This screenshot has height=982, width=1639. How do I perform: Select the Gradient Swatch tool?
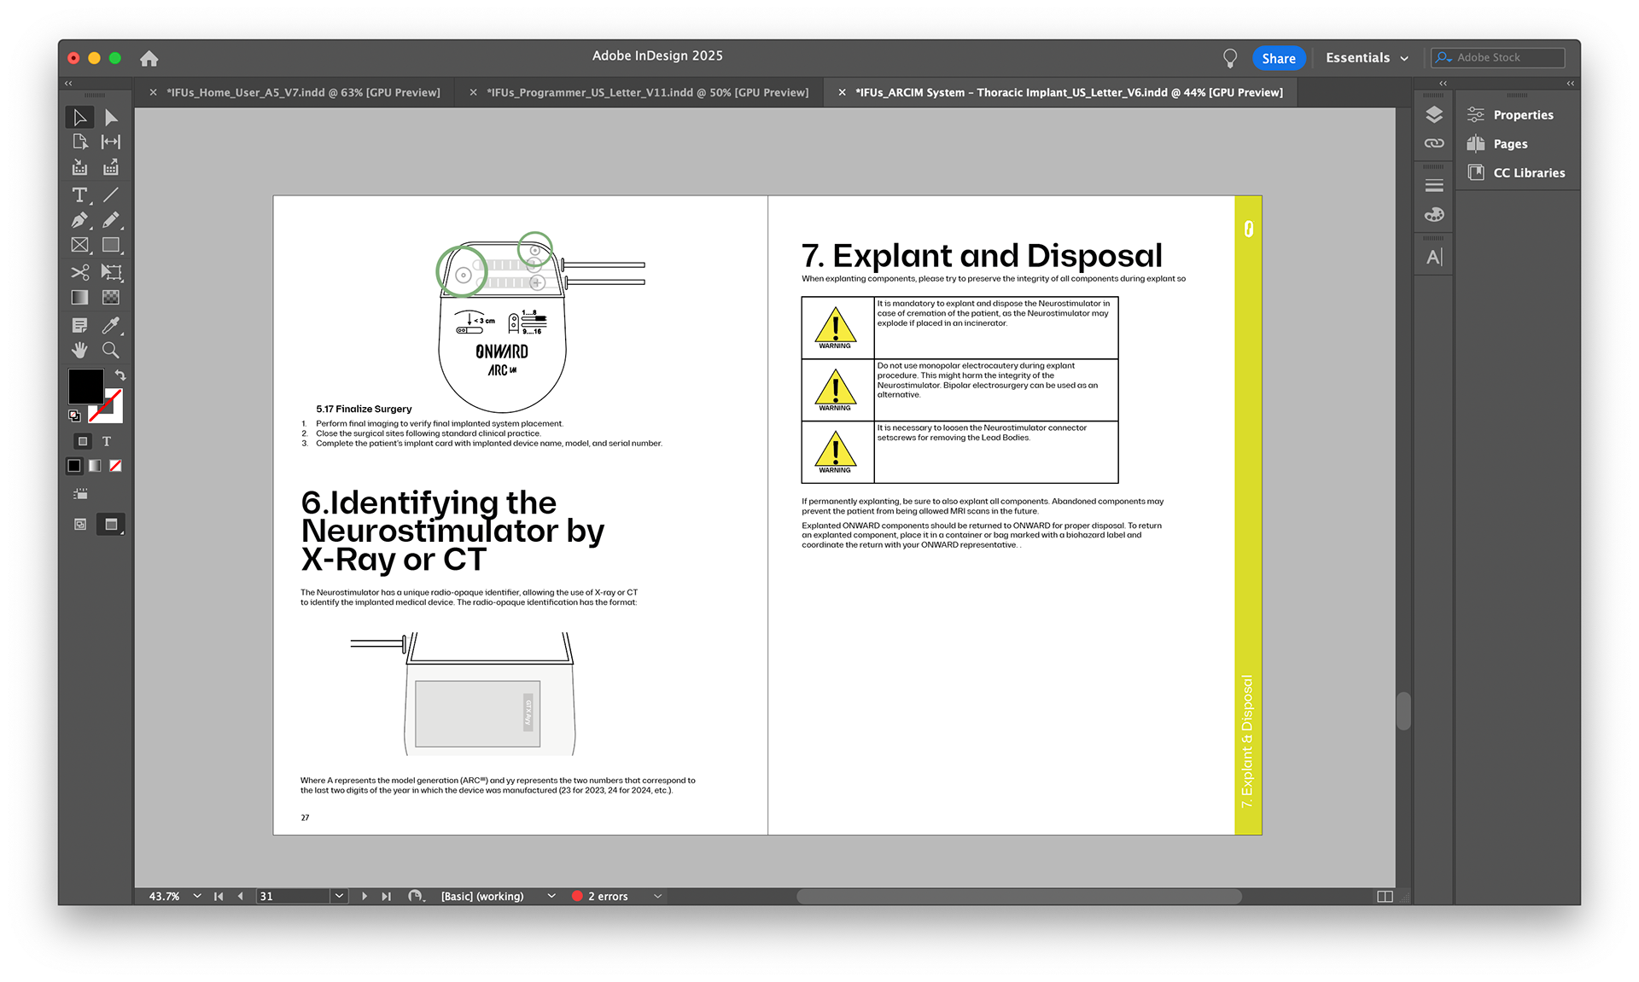coord(79,297)
